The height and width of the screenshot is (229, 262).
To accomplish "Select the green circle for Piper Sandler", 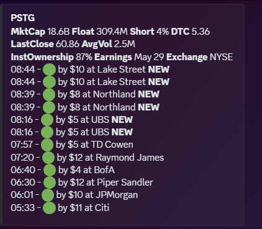I will click(x=49, y=182).
